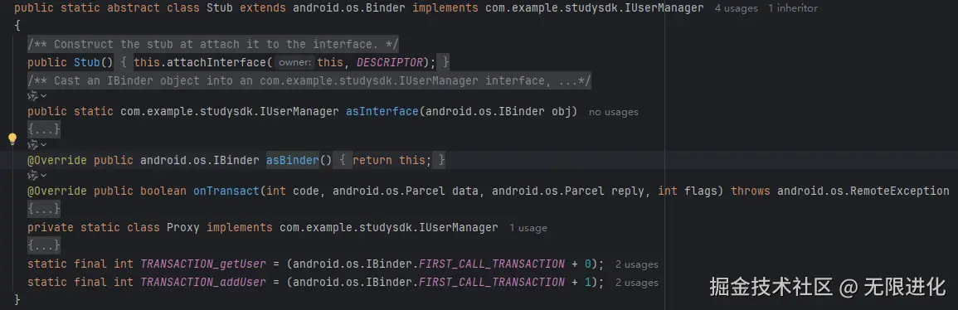This screenshot has height=310, width=958.
Task: Click the onTransact method name
Action: coord(226,191)
